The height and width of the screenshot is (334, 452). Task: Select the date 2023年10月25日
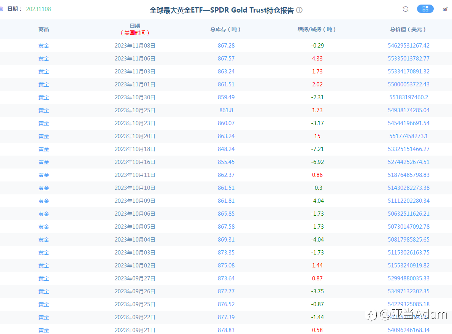point(135,110)
